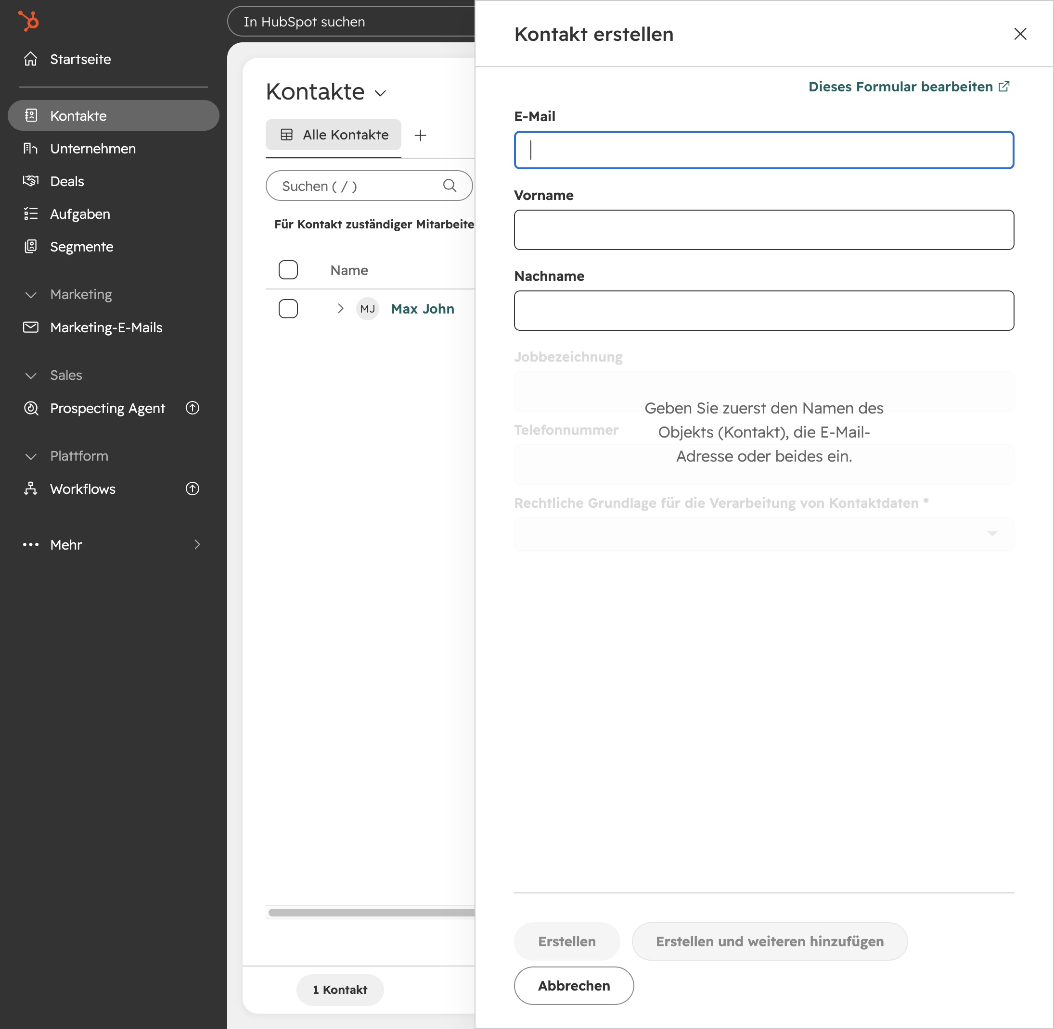Click the Unternehmen building icon
Screen dimensions: 1054x1029
click(x=31, y=148)
